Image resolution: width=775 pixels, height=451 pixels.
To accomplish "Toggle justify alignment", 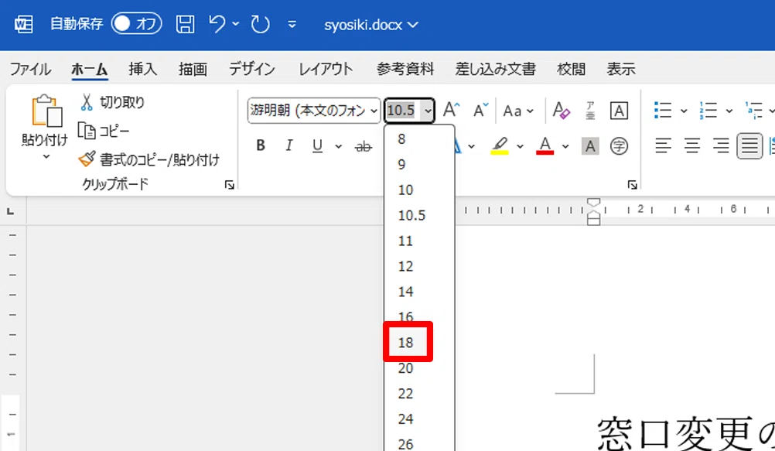I will pyautogui.click(x=749, y=146).
